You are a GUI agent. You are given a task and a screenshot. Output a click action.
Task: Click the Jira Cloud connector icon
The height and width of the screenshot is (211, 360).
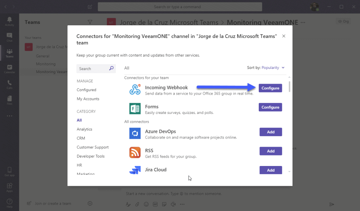tap(135, 170)
